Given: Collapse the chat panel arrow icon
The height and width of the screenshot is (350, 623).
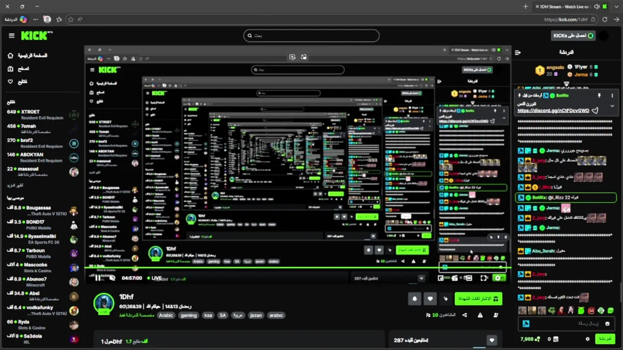Looking at the screenshot, I should (x=517, y=52).
